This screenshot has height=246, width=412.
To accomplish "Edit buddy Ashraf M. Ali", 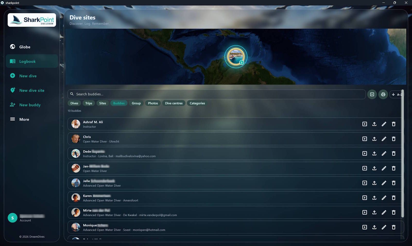I will [x=384, y=124].
